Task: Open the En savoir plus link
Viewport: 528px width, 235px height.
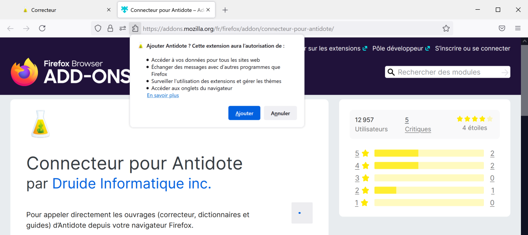Action: [x=163, y=95]
